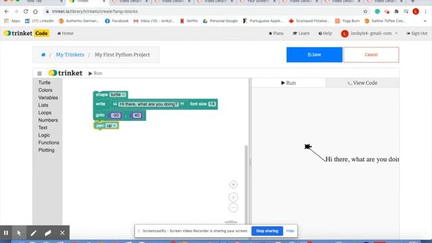This screenshot has width=432, height=243.
Task: Sign Out of trinket
Action: (x=417, y=33)
